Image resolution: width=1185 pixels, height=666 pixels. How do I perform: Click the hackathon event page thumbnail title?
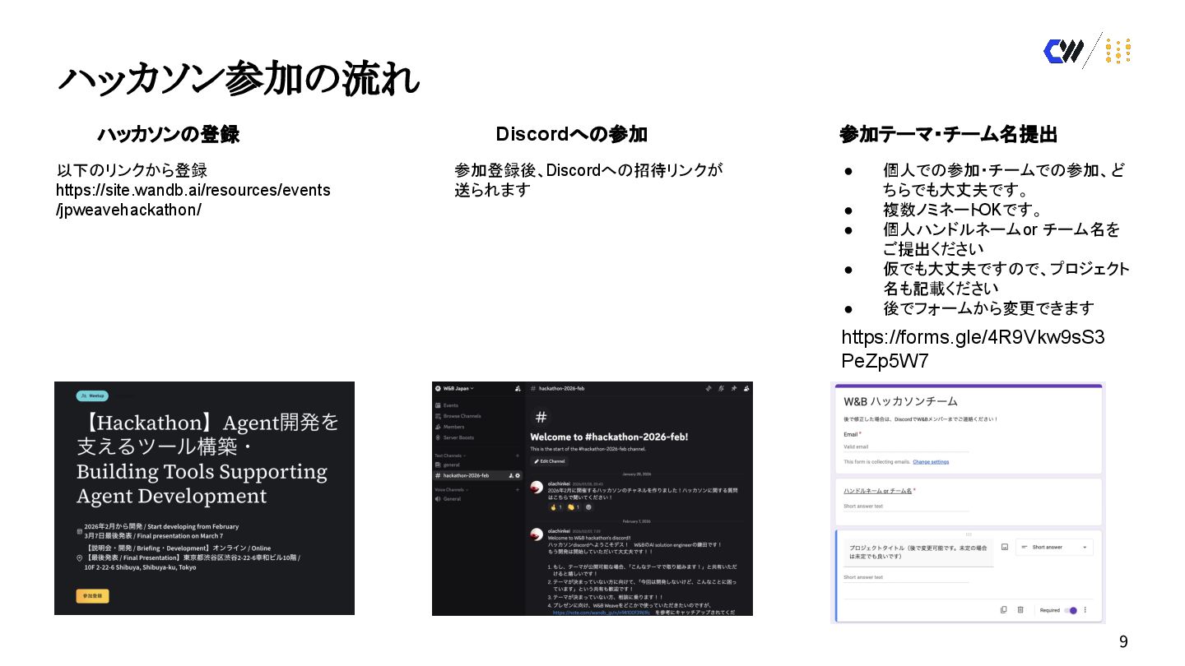[207, 459]
